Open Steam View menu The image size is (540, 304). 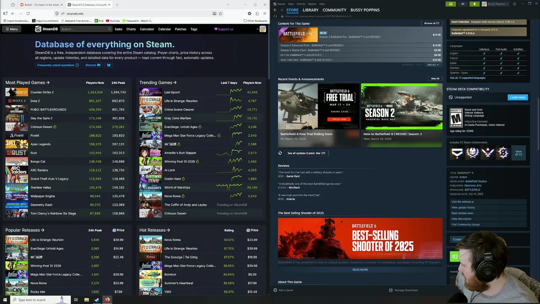click(291, 4)
